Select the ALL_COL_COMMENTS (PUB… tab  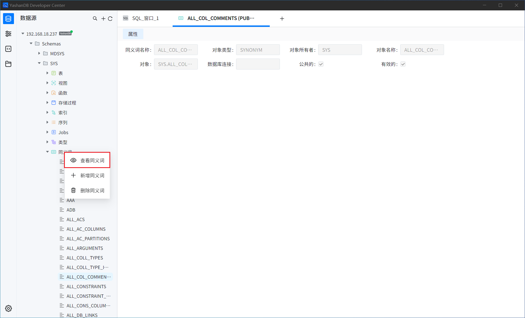click(221, 18)
